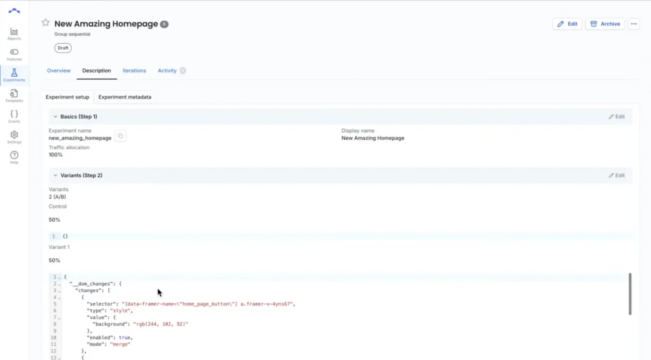Fold code line 1 in Variant 1
This screenshot has width=651, height=360.
59,277
